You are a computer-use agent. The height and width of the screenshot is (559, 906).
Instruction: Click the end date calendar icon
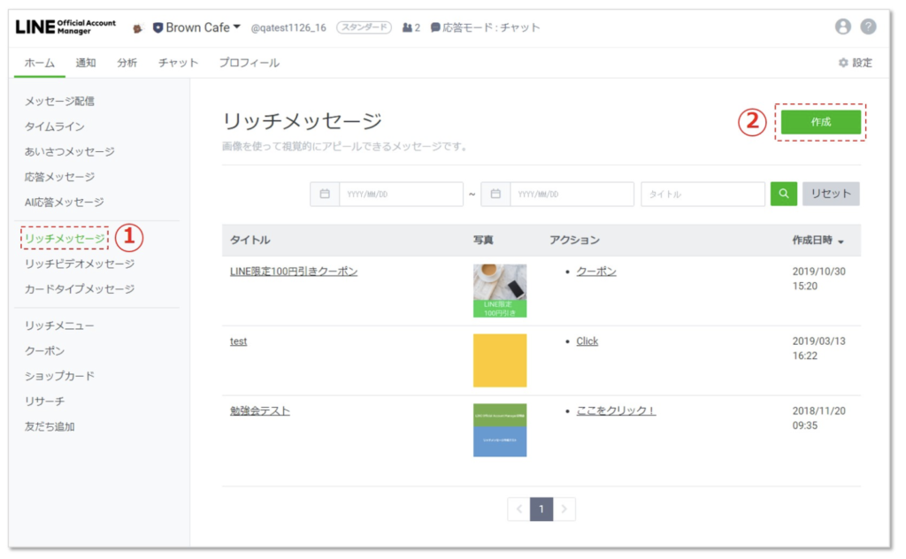pyautogui.click(x=495, y=194)
